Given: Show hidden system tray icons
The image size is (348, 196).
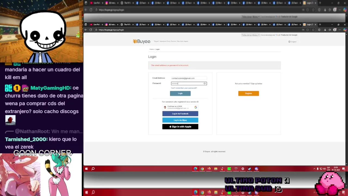Looking at the screenshot, I should [314, 169].
